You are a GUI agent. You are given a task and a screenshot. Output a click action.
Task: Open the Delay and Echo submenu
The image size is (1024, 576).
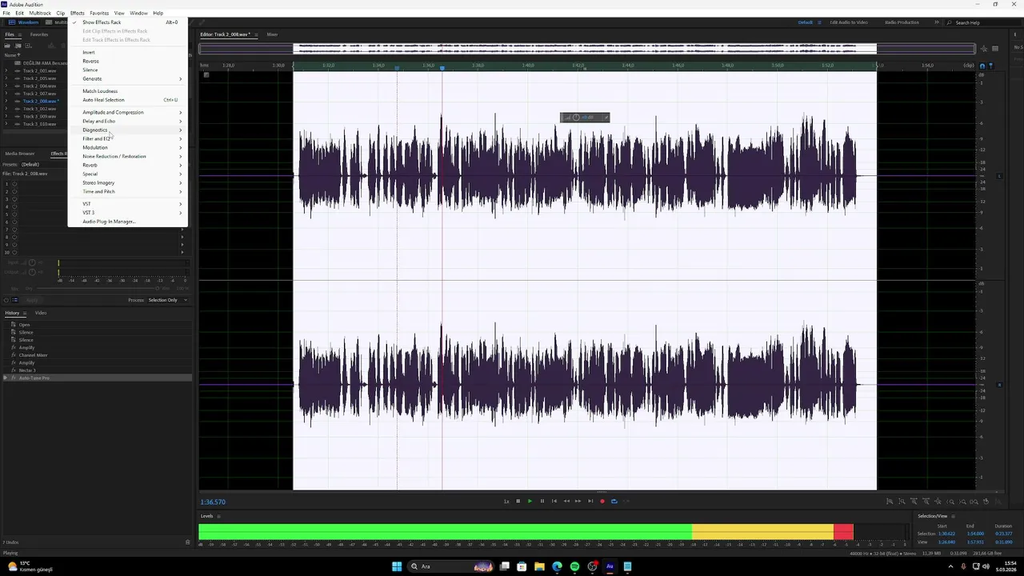coord(128,121)
